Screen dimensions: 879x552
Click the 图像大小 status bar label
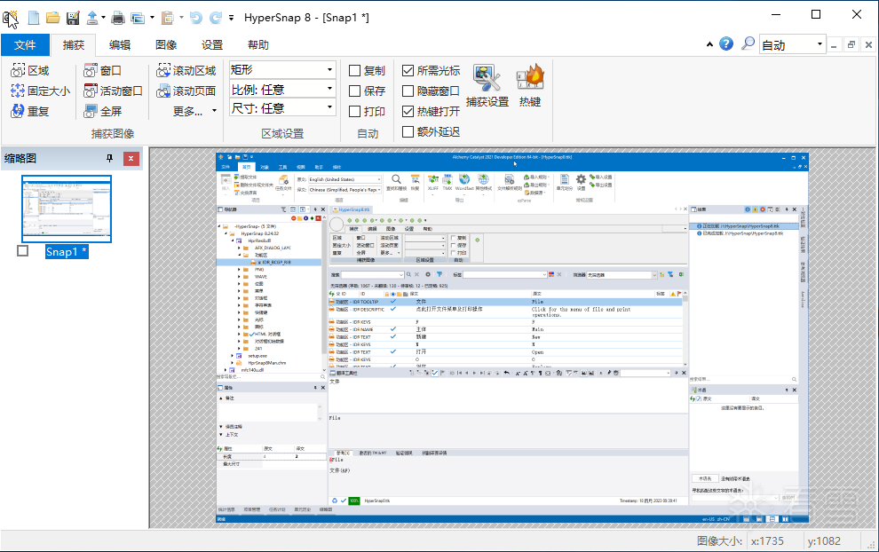tap(719, 540)
